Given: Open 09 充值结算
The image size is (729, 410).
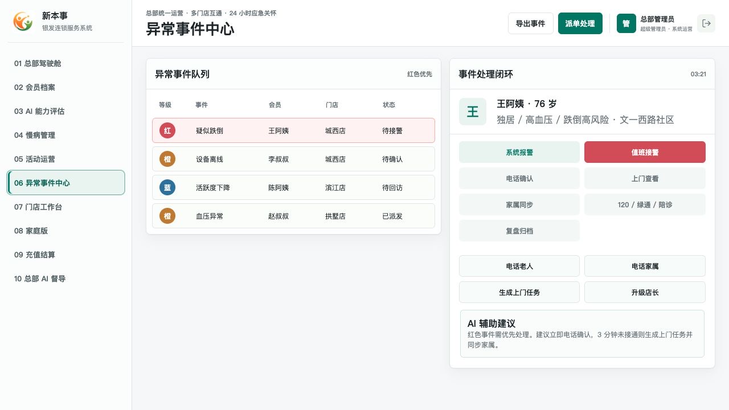Looking at the screenshot, I should coord(65,255).
